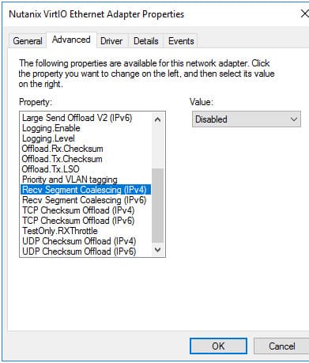Switch to the General tab
309x363 pixels.
coord(28,41)
